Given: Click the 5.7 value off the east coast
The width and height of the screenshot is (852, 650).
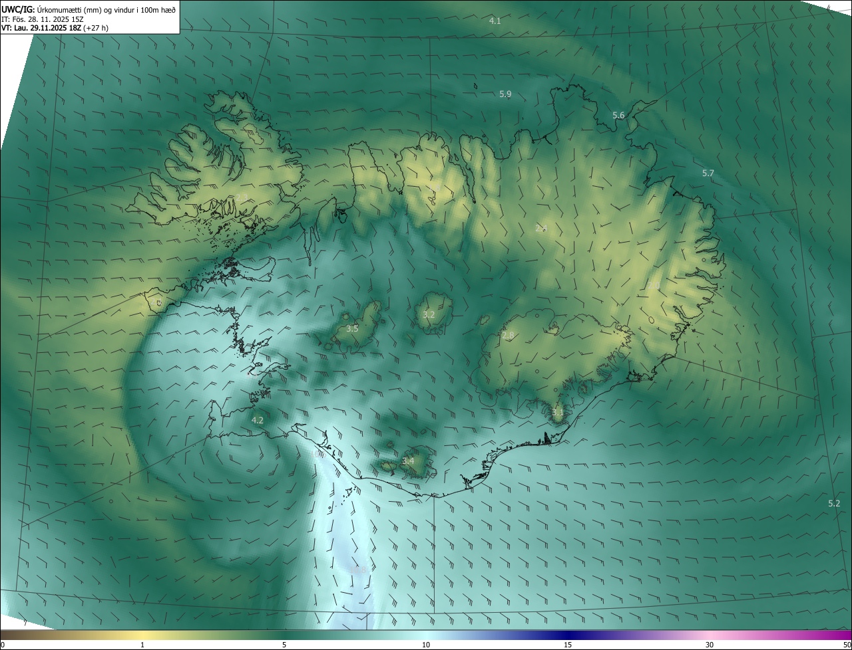Looking at the screenshot, I should (708, 173).
